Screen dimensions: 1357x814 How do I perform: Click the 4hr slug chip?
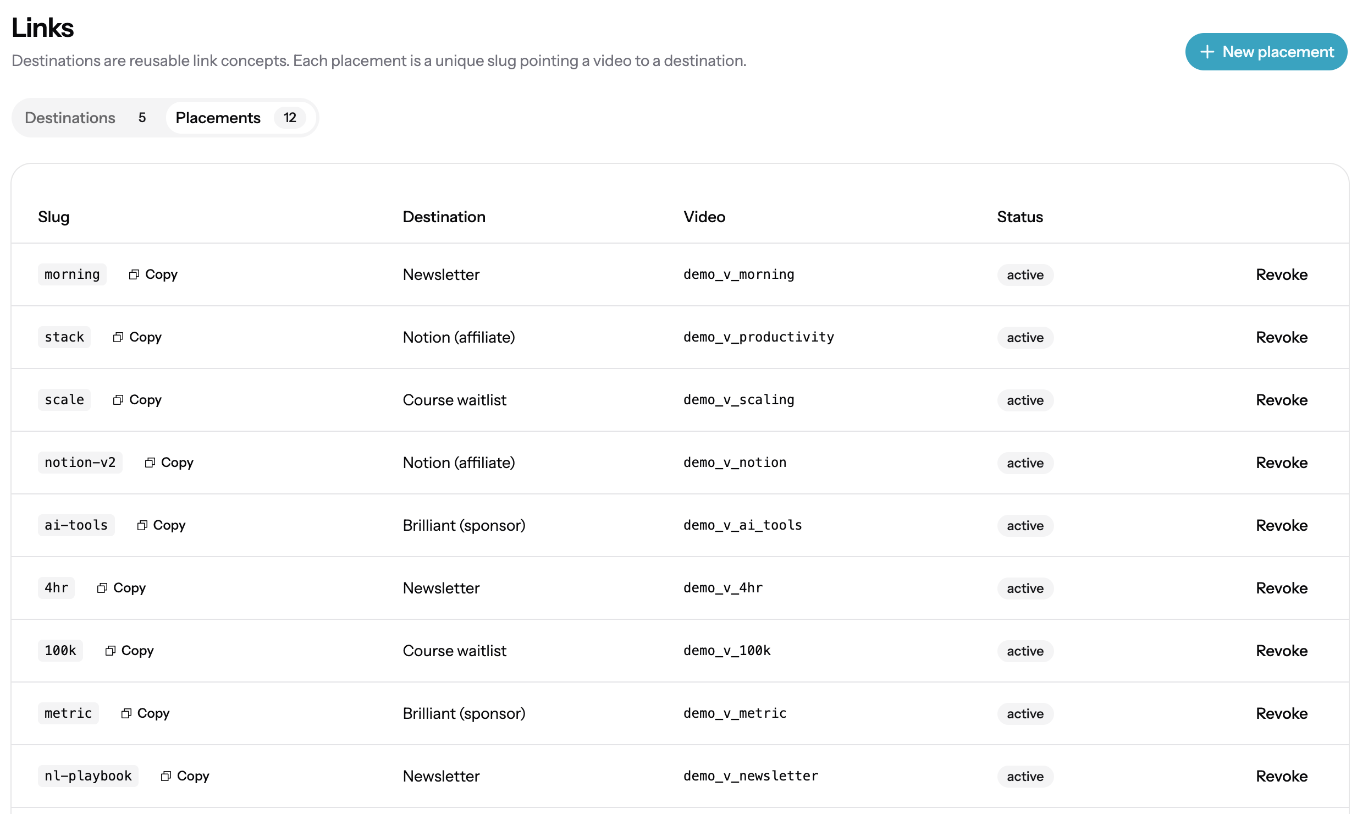[x=56, y=588]
